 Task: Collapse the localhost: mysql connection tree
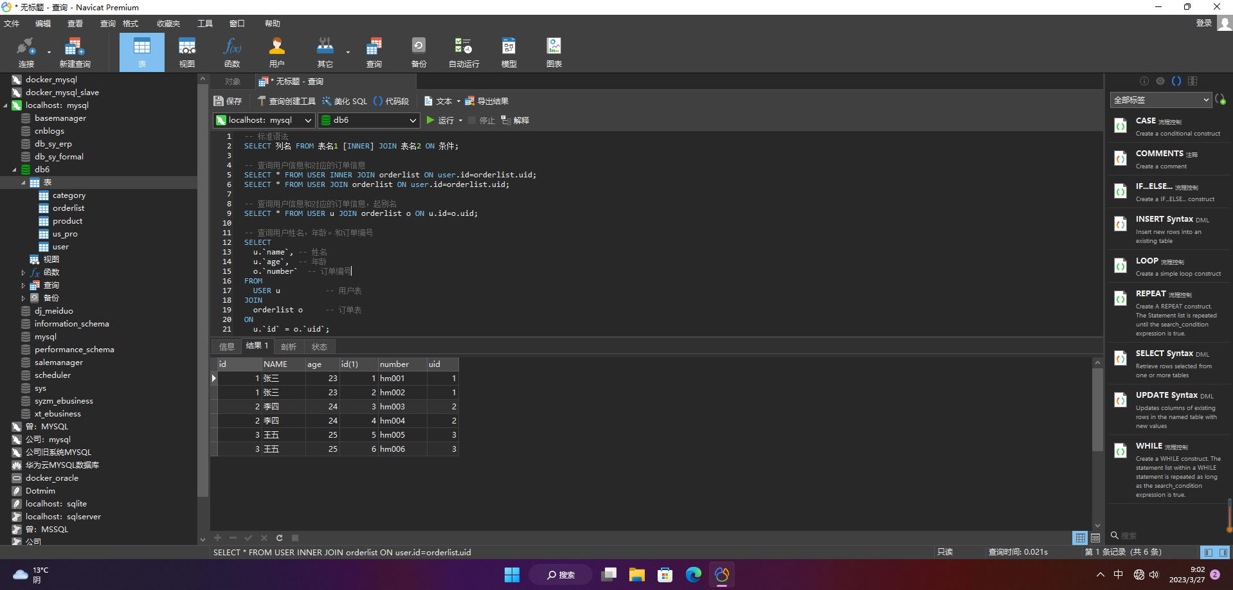(6, 105)
